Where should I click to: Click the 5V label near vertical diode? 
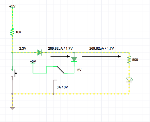pos(79,70)
